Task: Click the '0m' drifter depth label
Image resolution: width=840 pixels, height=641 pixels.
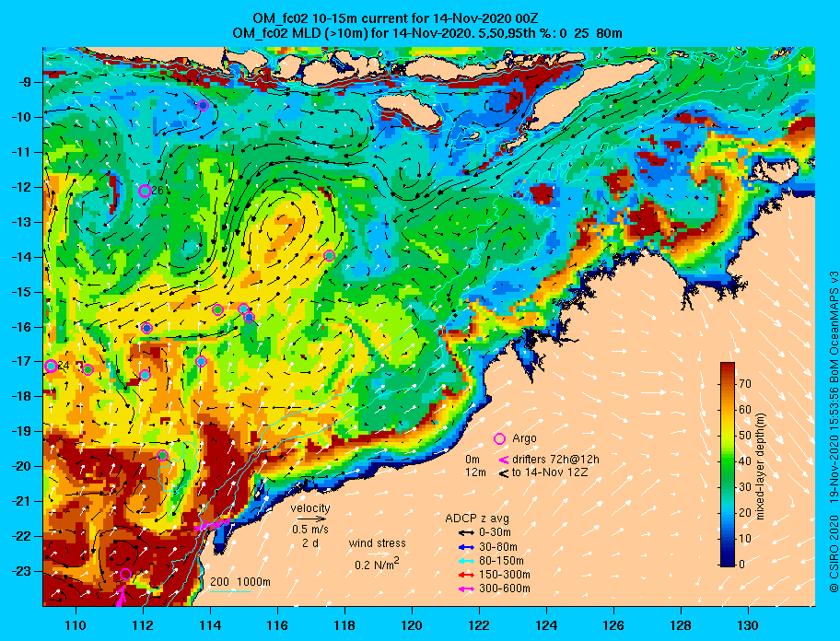Action: [x=472, y=460]
